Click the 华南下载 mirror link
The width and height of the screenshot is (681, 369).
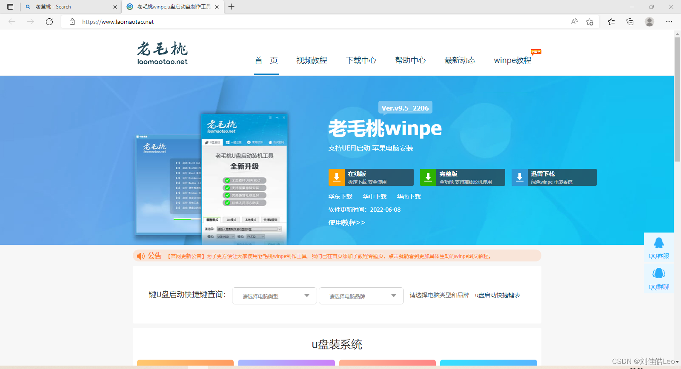tap(409, 196)
